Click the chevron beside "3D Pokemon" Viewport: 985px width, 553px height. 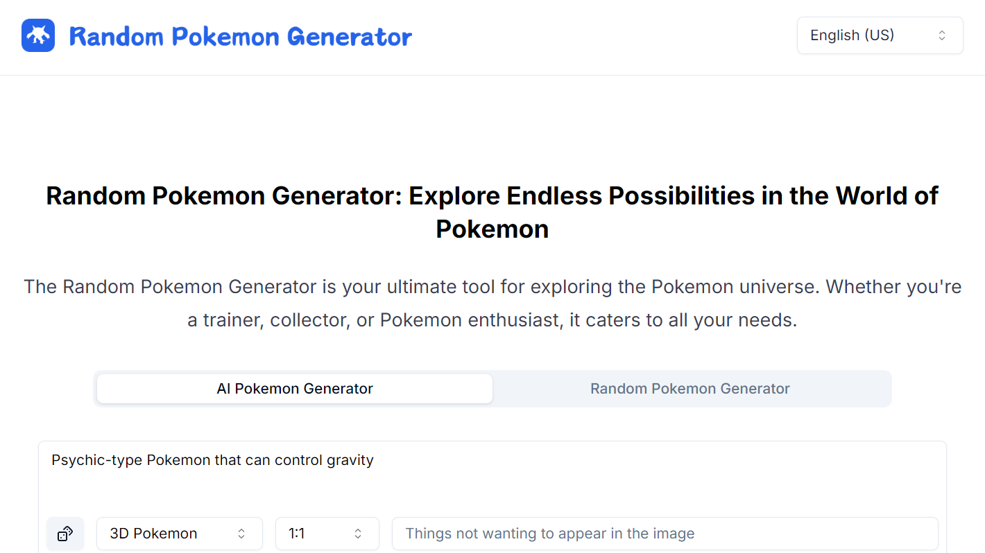point(241,534)
